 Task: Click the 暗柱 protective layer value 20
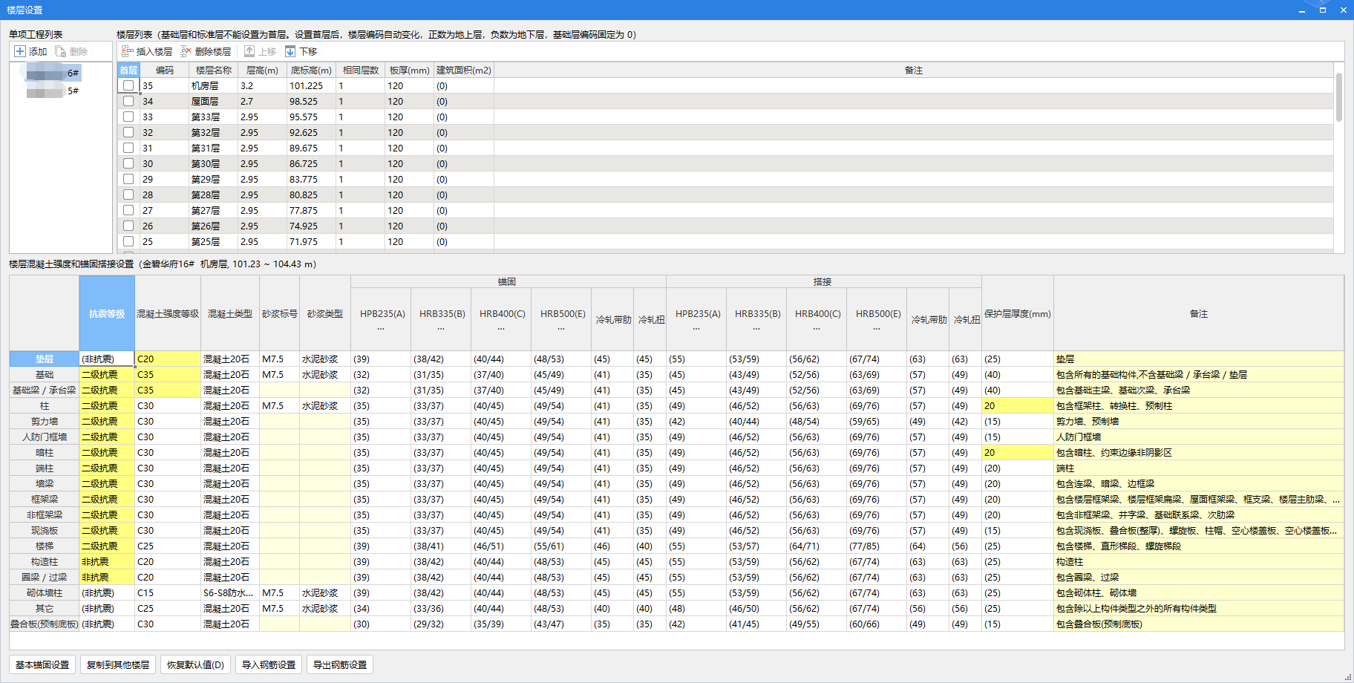[1018, 452]
